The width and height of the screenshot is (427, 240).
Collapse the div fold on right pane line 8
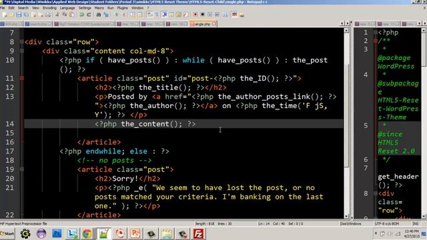375,193
